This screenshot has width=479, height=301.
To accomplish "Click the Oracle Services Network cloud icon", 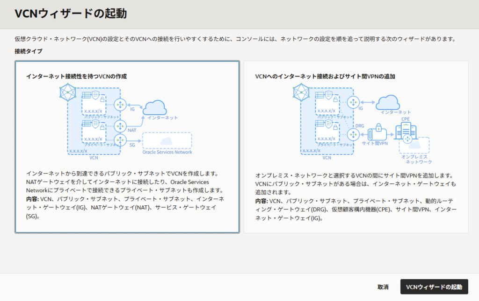I will 166,141.
